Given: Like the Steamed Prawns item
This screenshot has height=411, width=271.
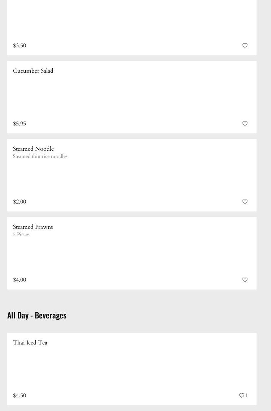Looking at the screenshot, I should [245, 280].
